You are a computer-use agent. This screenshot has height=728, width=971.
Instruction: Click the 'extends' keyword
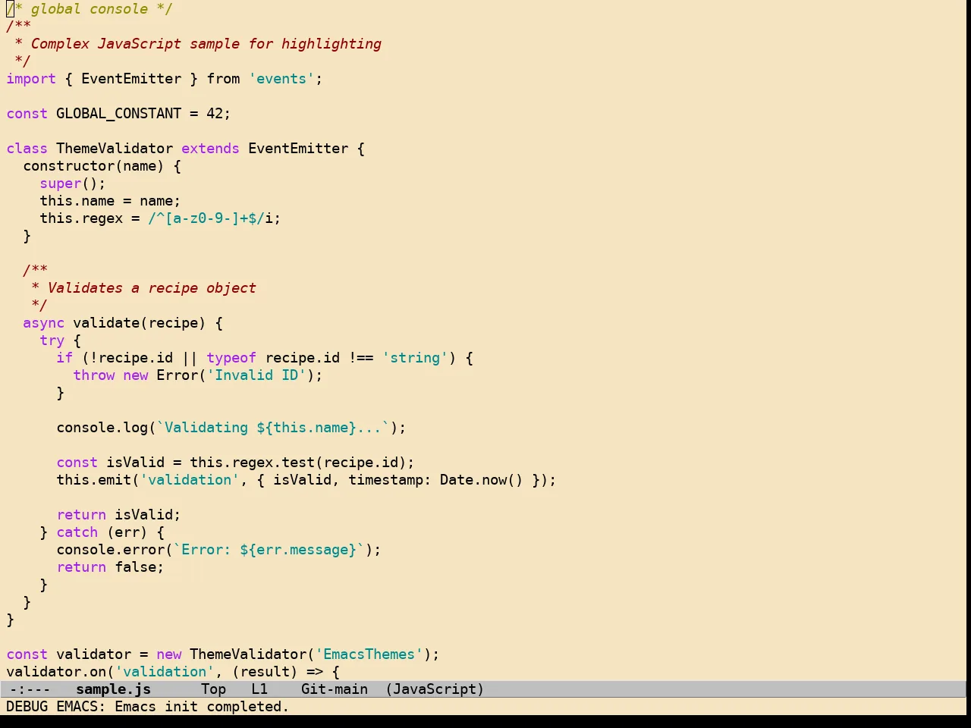click(x=210, y=149)
